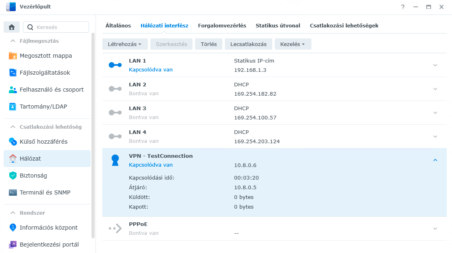Click the Törlés button
This screenshot has height=253, width=452.
209,44
